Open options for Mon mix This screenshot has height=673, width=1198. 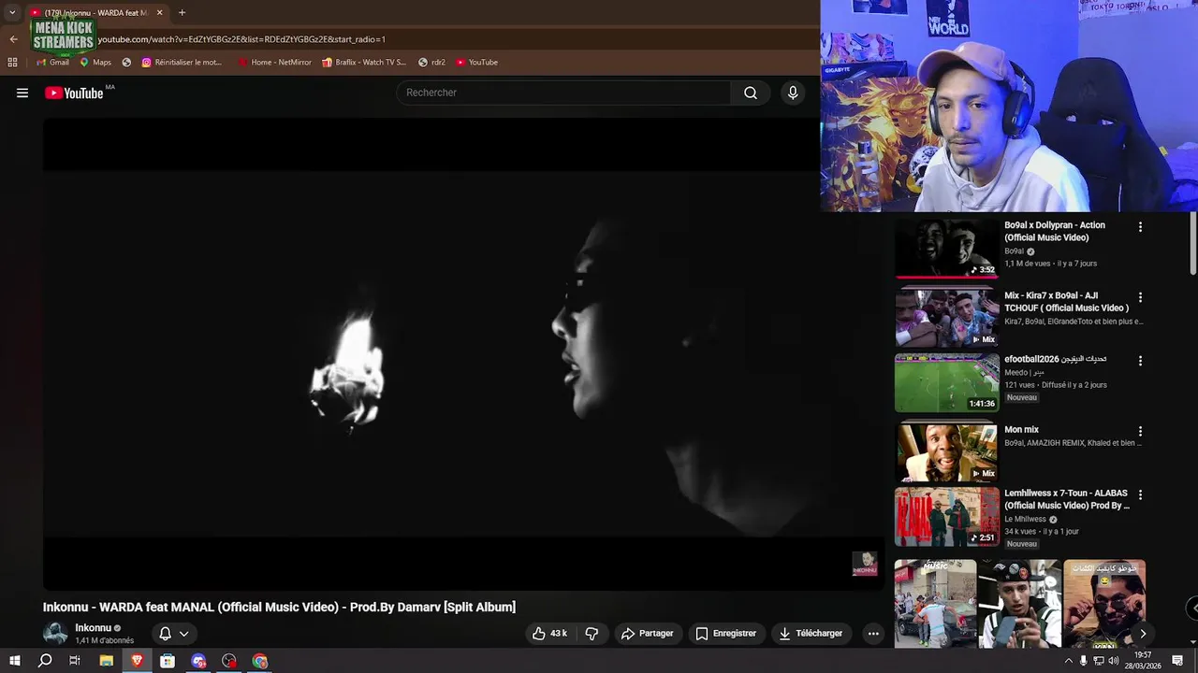coord(1140,432)
